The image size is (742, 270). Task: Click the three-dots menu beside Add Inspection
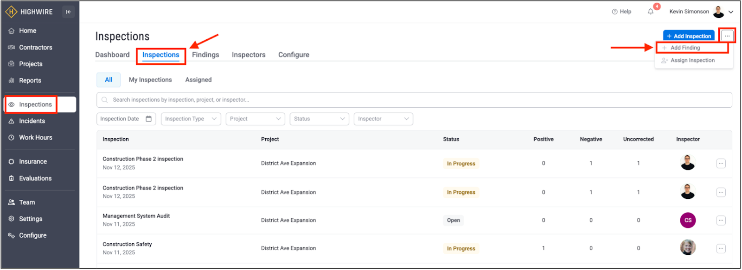tap(727, 36)
